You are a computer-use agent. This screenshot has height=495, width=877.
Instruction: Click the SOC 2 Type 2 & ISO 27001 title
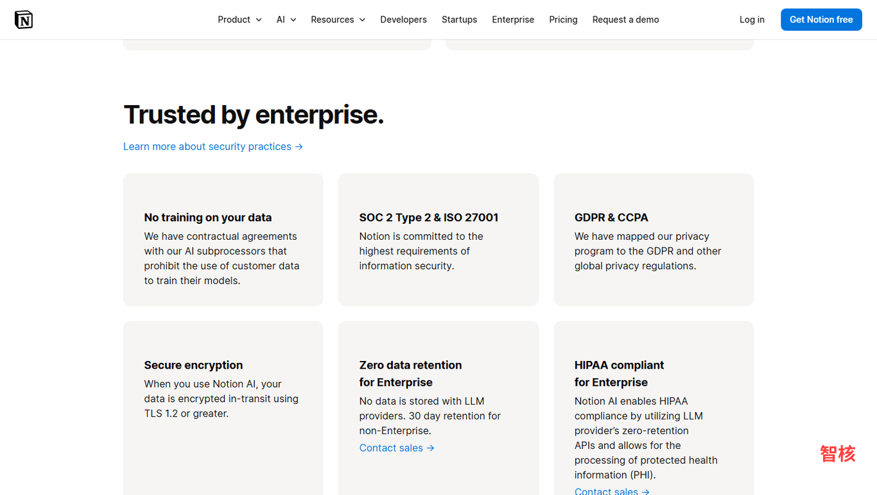coord(429,217)
